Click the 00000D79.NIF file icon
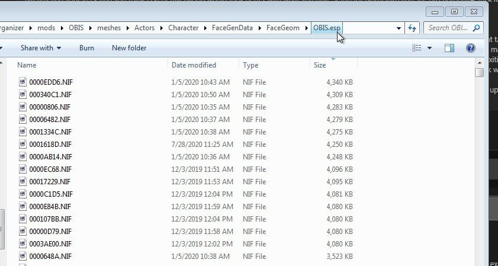Screen dimensions: 498x266 tap(23, 231)
